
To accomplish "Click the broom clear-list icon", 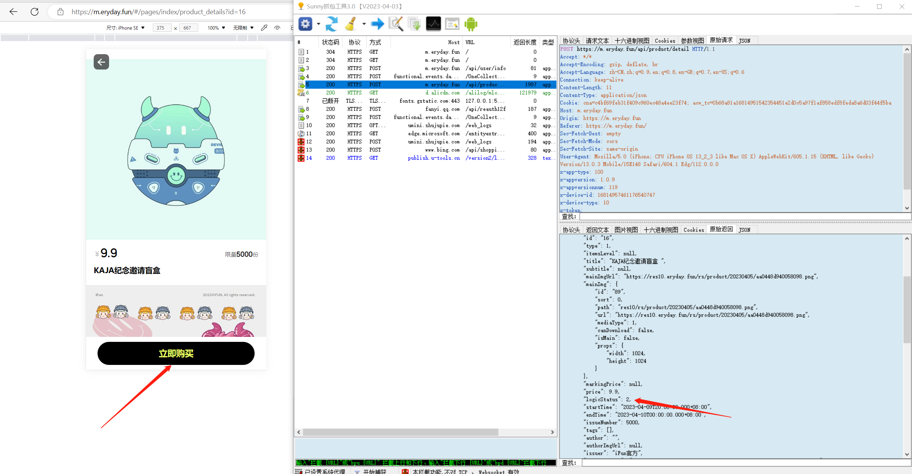I will pos(350,24).
